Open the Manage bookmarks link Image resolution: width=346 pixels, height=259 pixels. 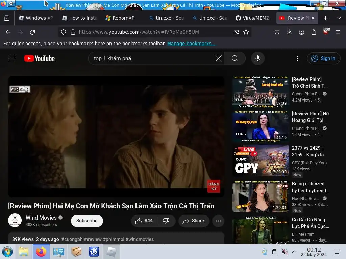[191, 44]
